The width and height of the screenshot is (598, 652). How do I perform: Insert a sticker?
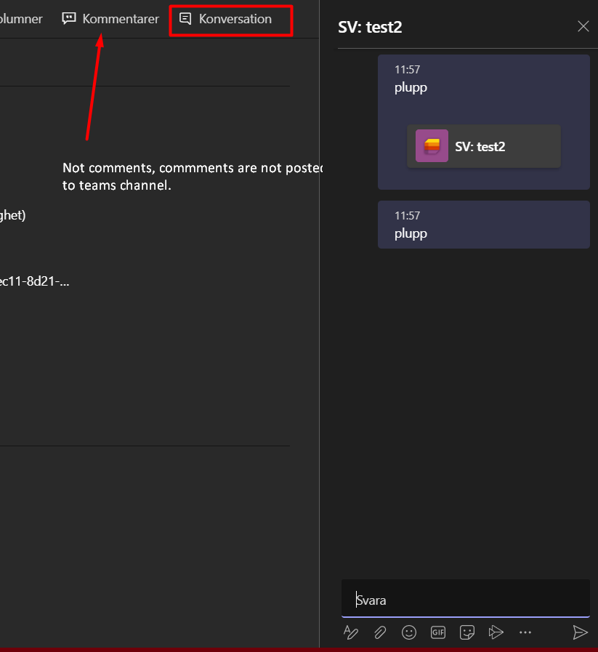coord(467,632)
